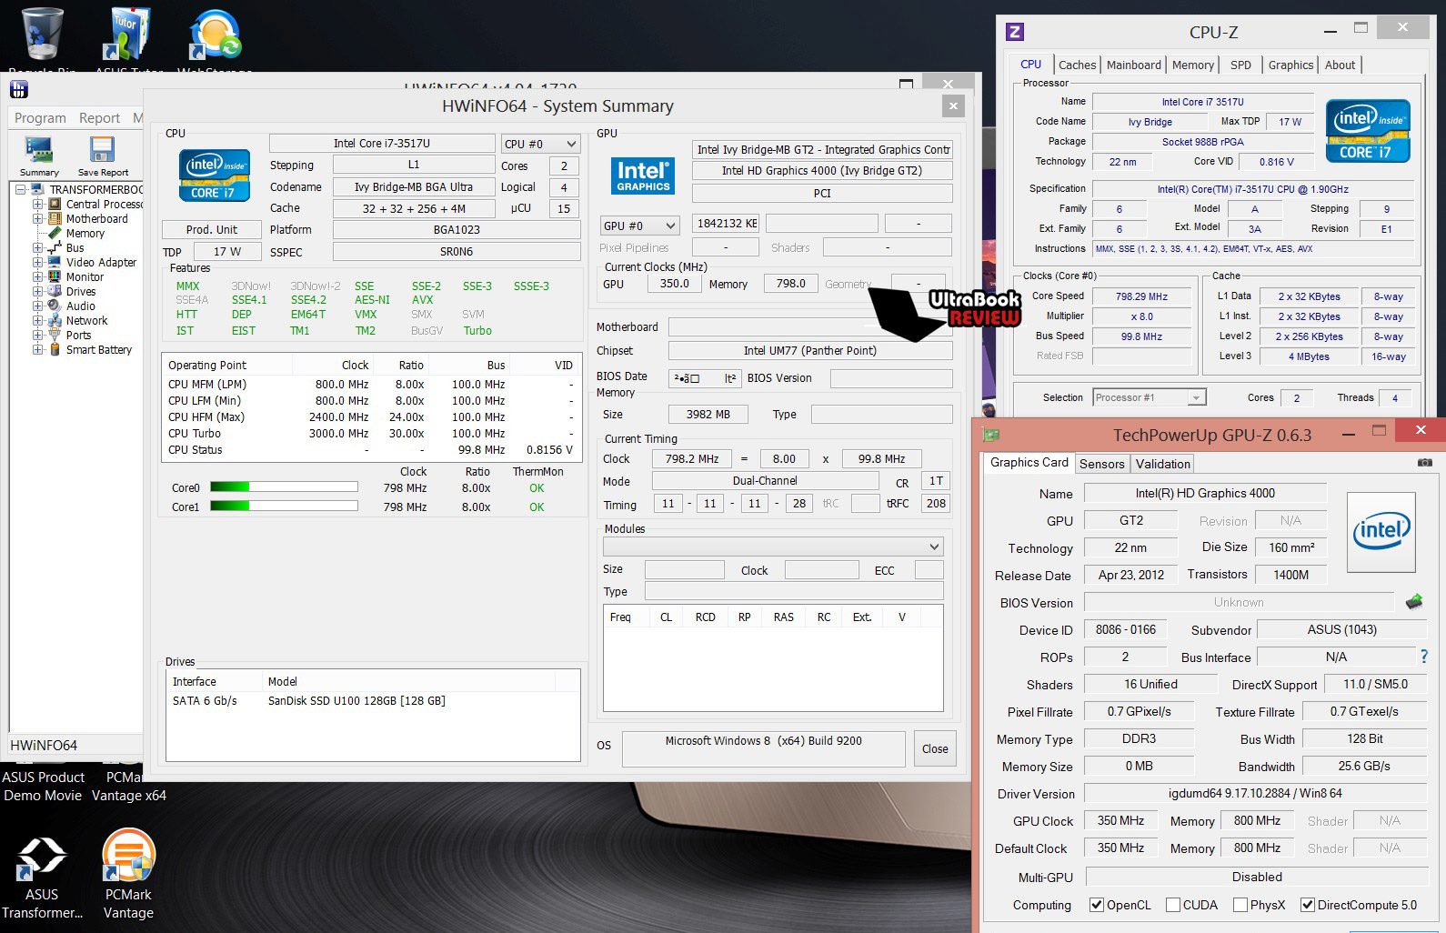Switch to the Mainboard tab in CPU-Z
The image size is (1446, 933).
click(1133, 65)
